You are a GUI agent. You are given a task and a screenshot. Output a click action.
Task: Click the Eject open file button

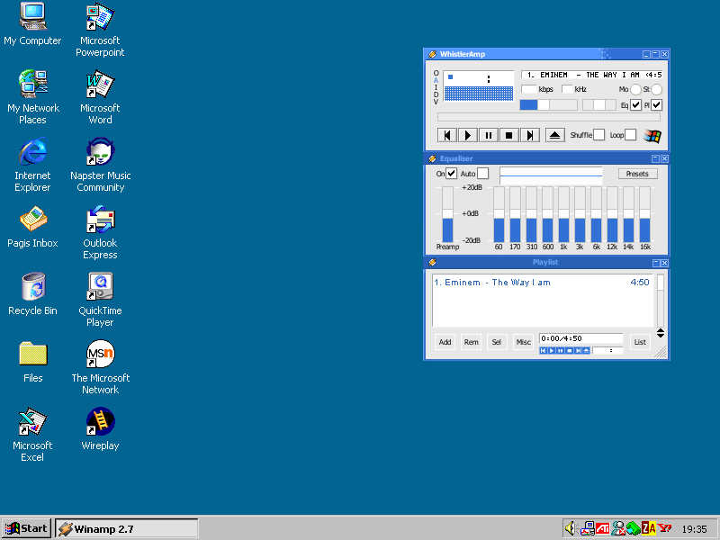click(x=555, y=135)
